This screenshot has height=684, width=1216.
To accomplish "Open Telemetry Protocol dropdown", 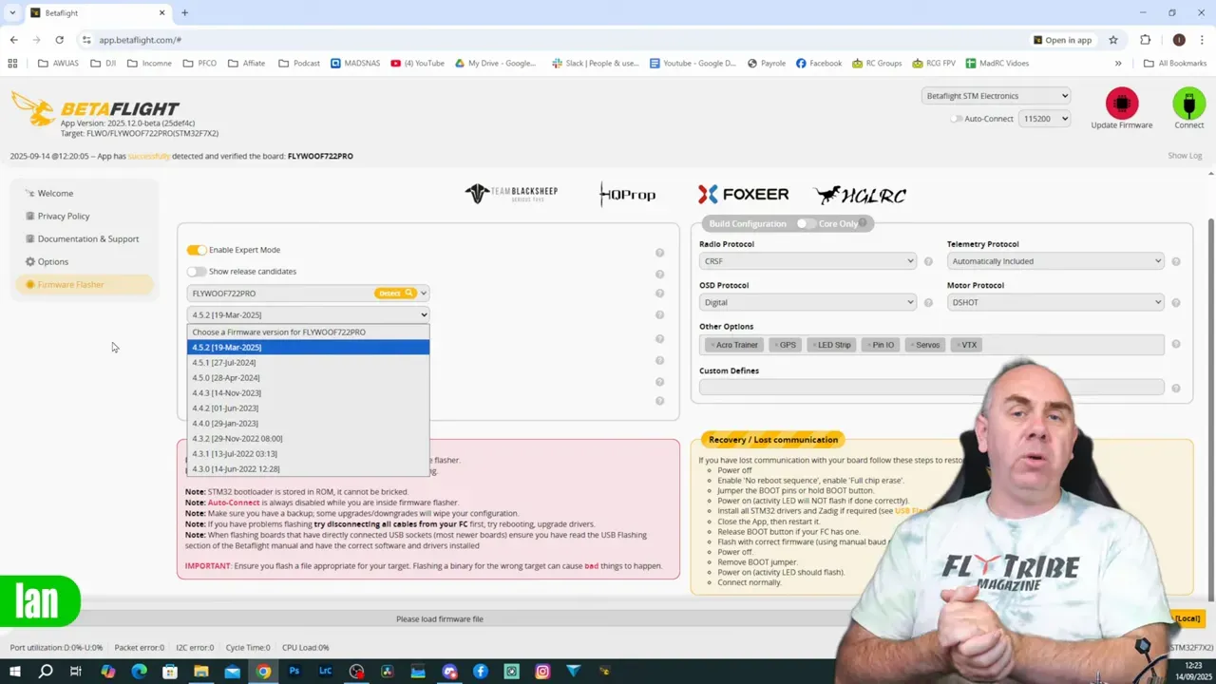I will click(x=1055, y=261).
